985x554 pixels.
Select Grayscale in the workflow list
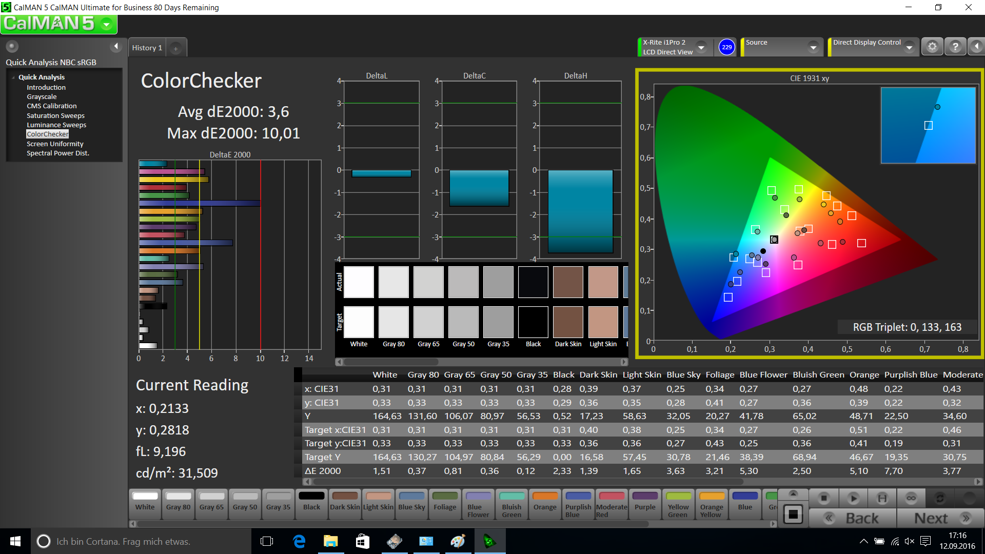[42, 96]
